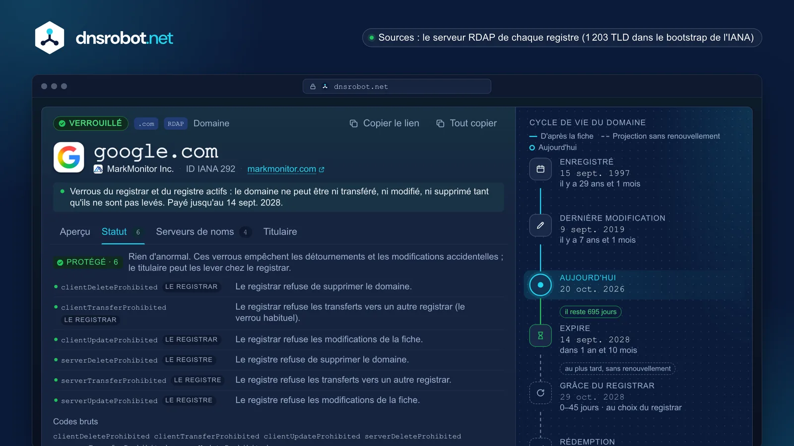Click the calendar icon next to Enregistré
The image size is (794, 446).
pyautogui.click(x=540, y=169)
